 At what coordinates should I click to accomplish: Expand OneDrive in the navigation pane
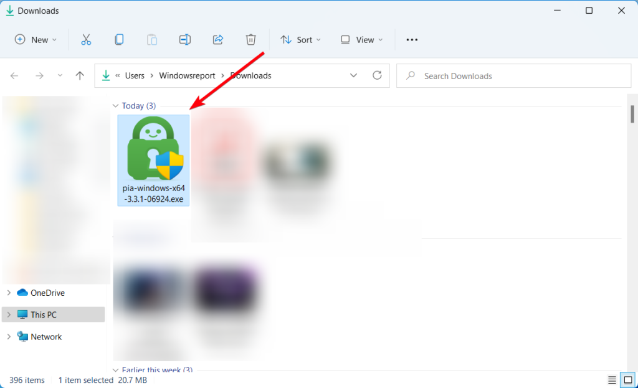tap(9, 293)
